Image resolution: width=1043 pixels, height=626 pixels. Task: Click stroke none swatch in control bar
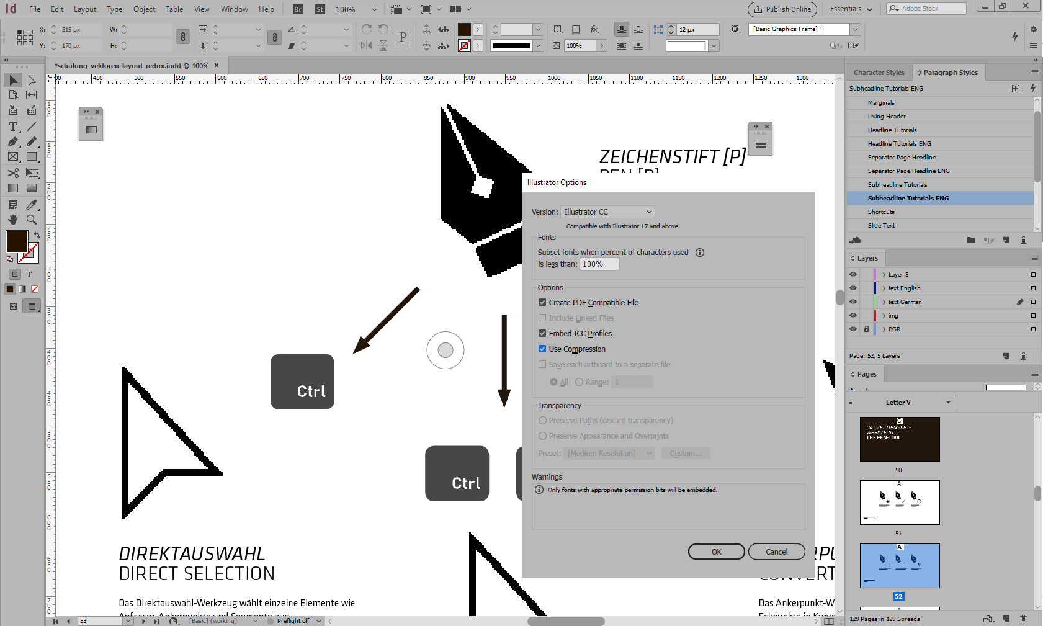[464, 46]
